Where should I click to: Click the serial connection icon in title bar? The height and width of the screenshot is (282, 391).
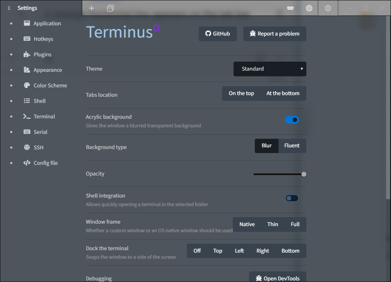(x=290, y=8)
